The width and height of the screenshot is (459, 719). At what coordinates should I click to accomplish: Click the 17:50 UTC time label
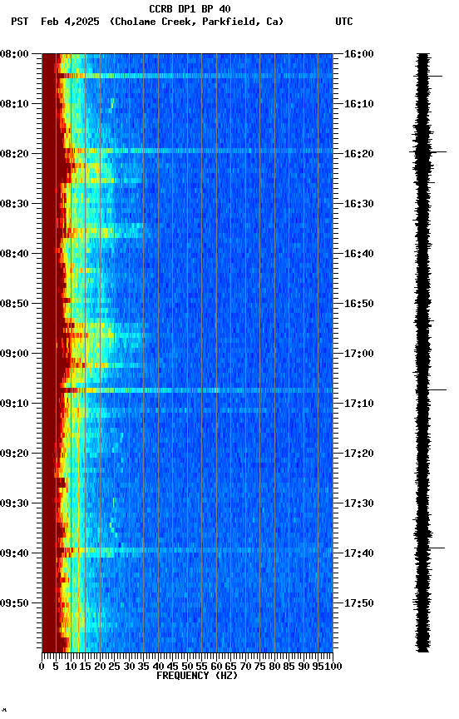pyautogui.click(x=359, y=603)
